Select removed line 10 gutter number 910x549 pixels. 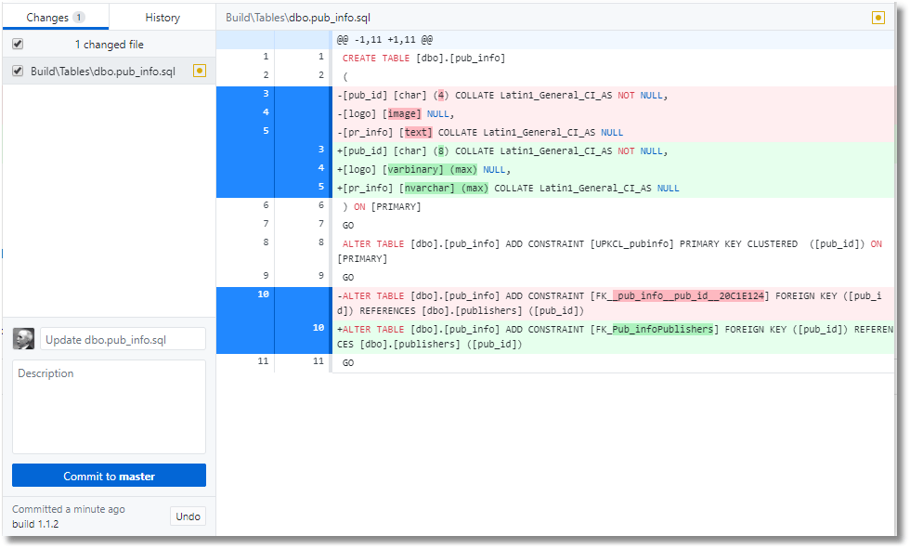[x=263, y=294]
